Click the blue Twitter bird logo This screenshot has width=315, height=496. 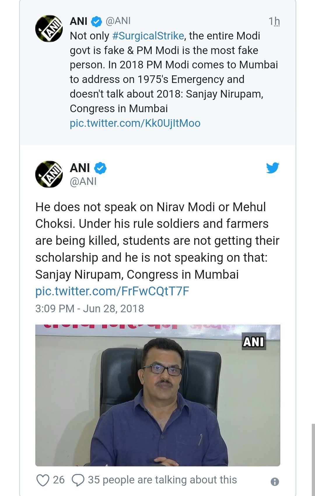click(272, 168)
